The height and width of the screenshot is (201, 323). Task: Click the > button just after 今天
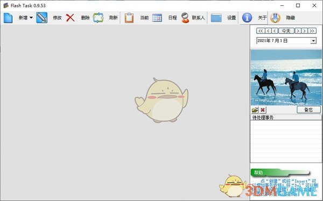pyautogui.click(x=298, y=31)
